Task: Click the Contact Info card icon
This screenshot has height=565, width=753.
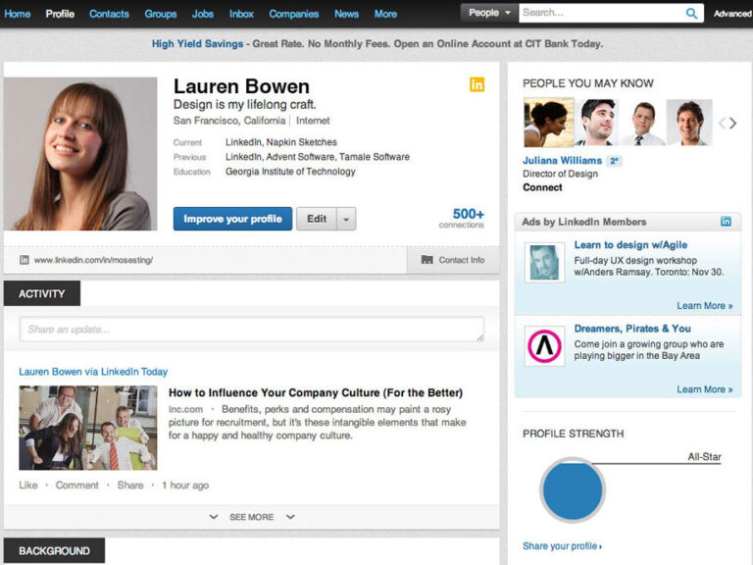Action: (427, 260)
